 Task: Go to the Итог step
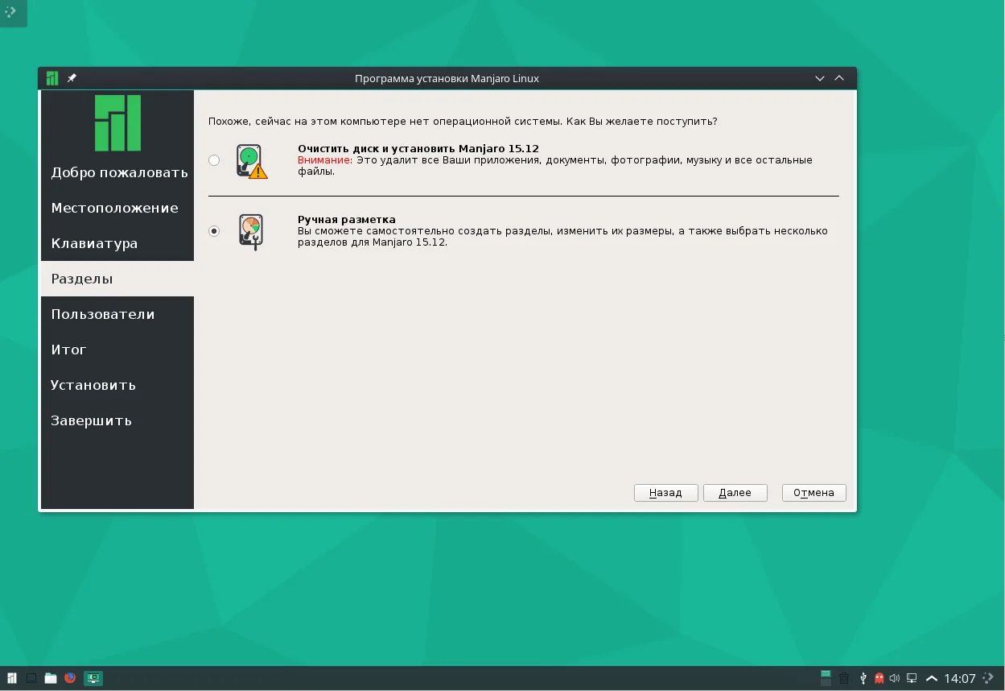point(117,350)
